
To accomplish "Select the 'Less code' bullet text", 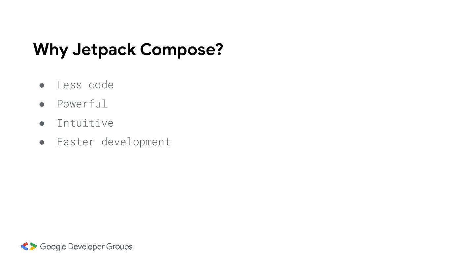I will click(x=85, y=85).
